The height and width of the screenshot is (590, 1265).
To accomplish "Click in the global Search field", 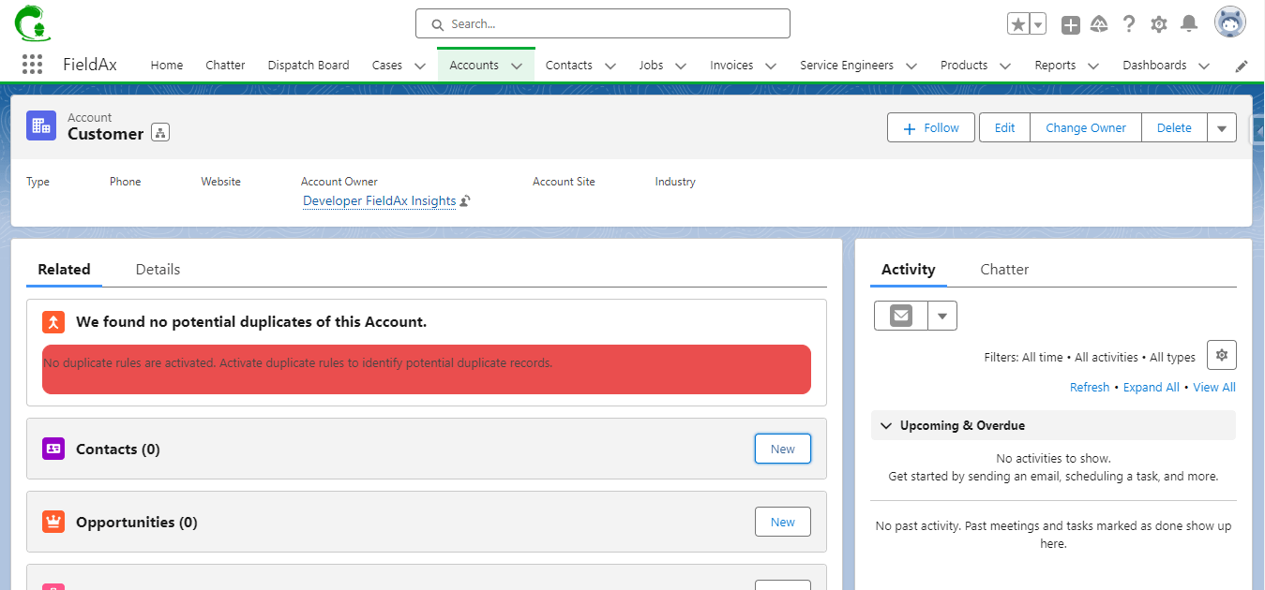I will click(x=603, y=24).
